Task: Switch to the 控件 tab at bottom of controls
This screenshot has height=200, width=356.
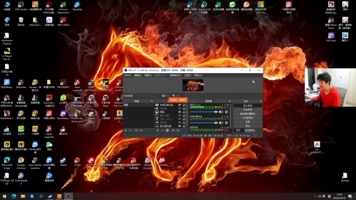Action: tap(238, 130)
